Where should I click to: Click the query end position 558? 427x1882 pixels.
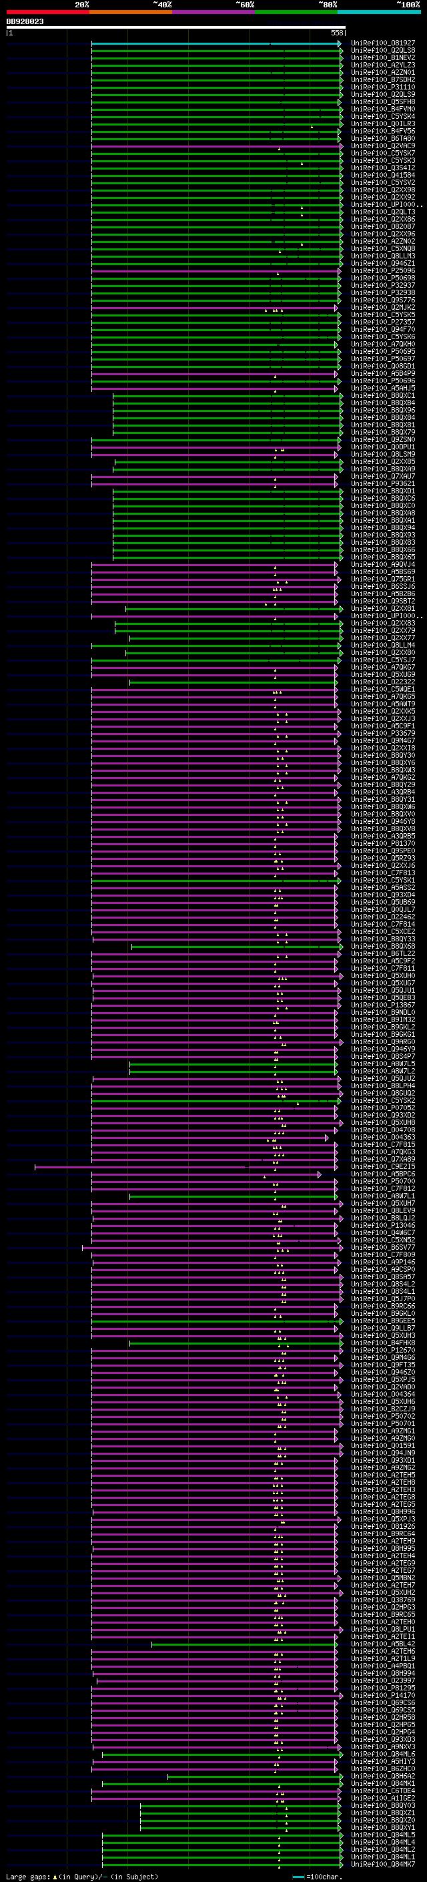point(337,33)
